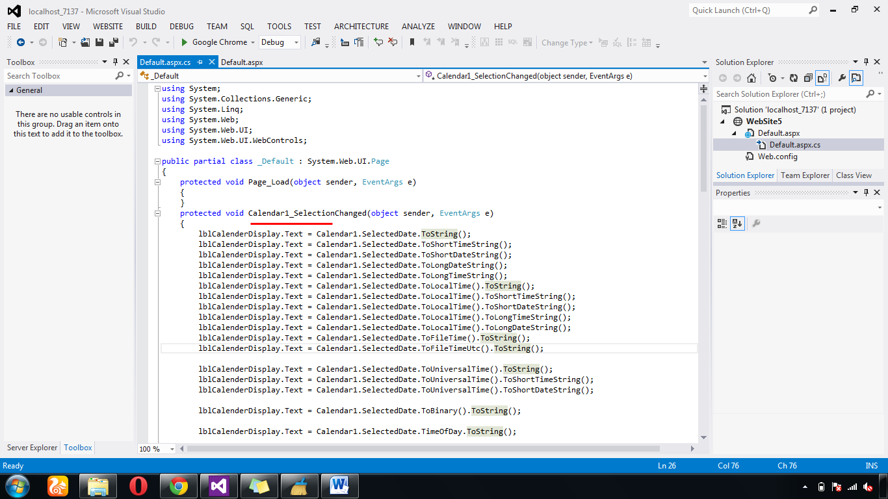Sort properties alphabetically in Properties panel

click(x=737, y=224)
